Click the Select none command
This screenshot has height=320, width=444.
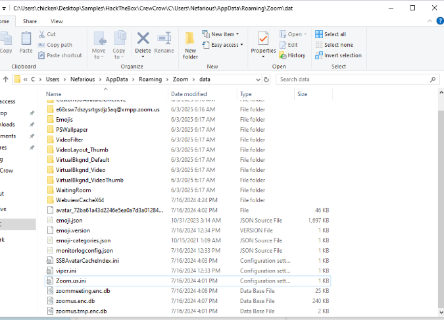(x=334, y=45)
